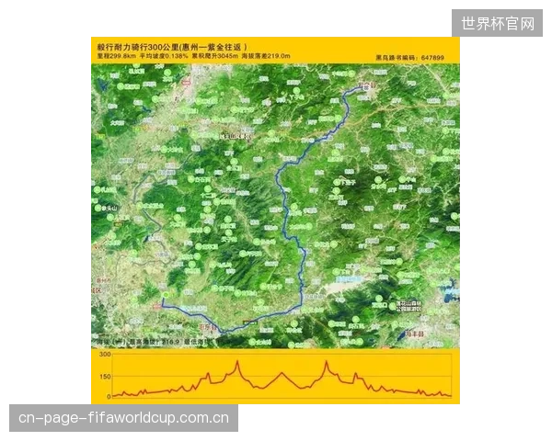The image size is (552, 441).
Task: Click the route code text "647899"
Action: [432, 58]
